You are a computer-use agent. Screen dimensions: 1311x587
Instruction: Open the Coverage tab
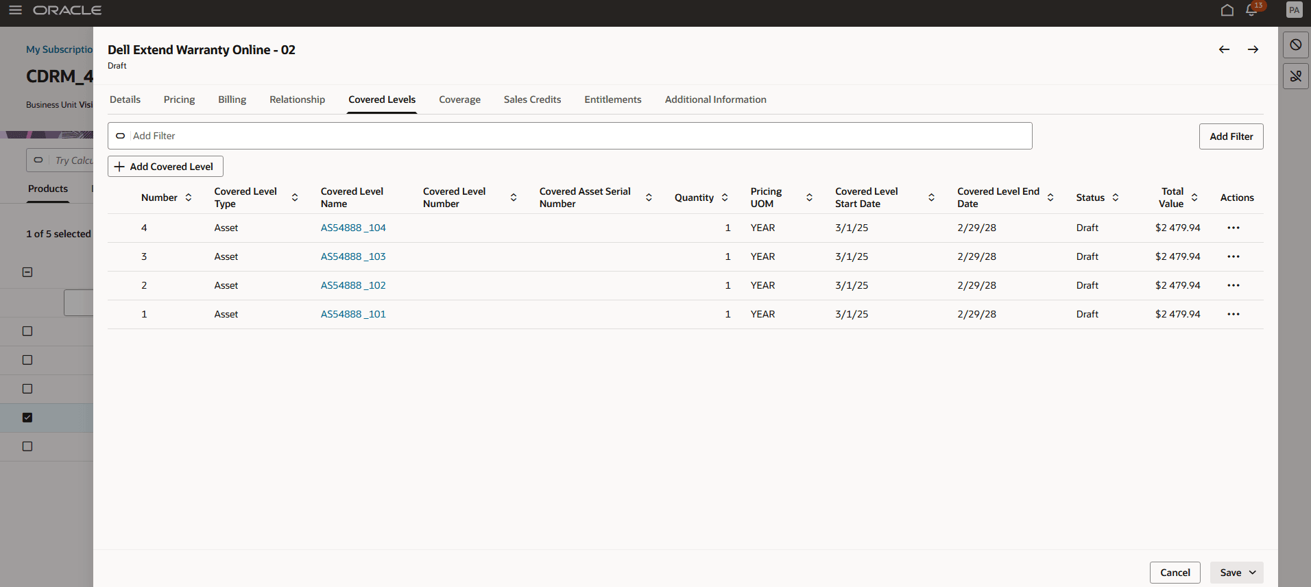(x=459, y=99)
